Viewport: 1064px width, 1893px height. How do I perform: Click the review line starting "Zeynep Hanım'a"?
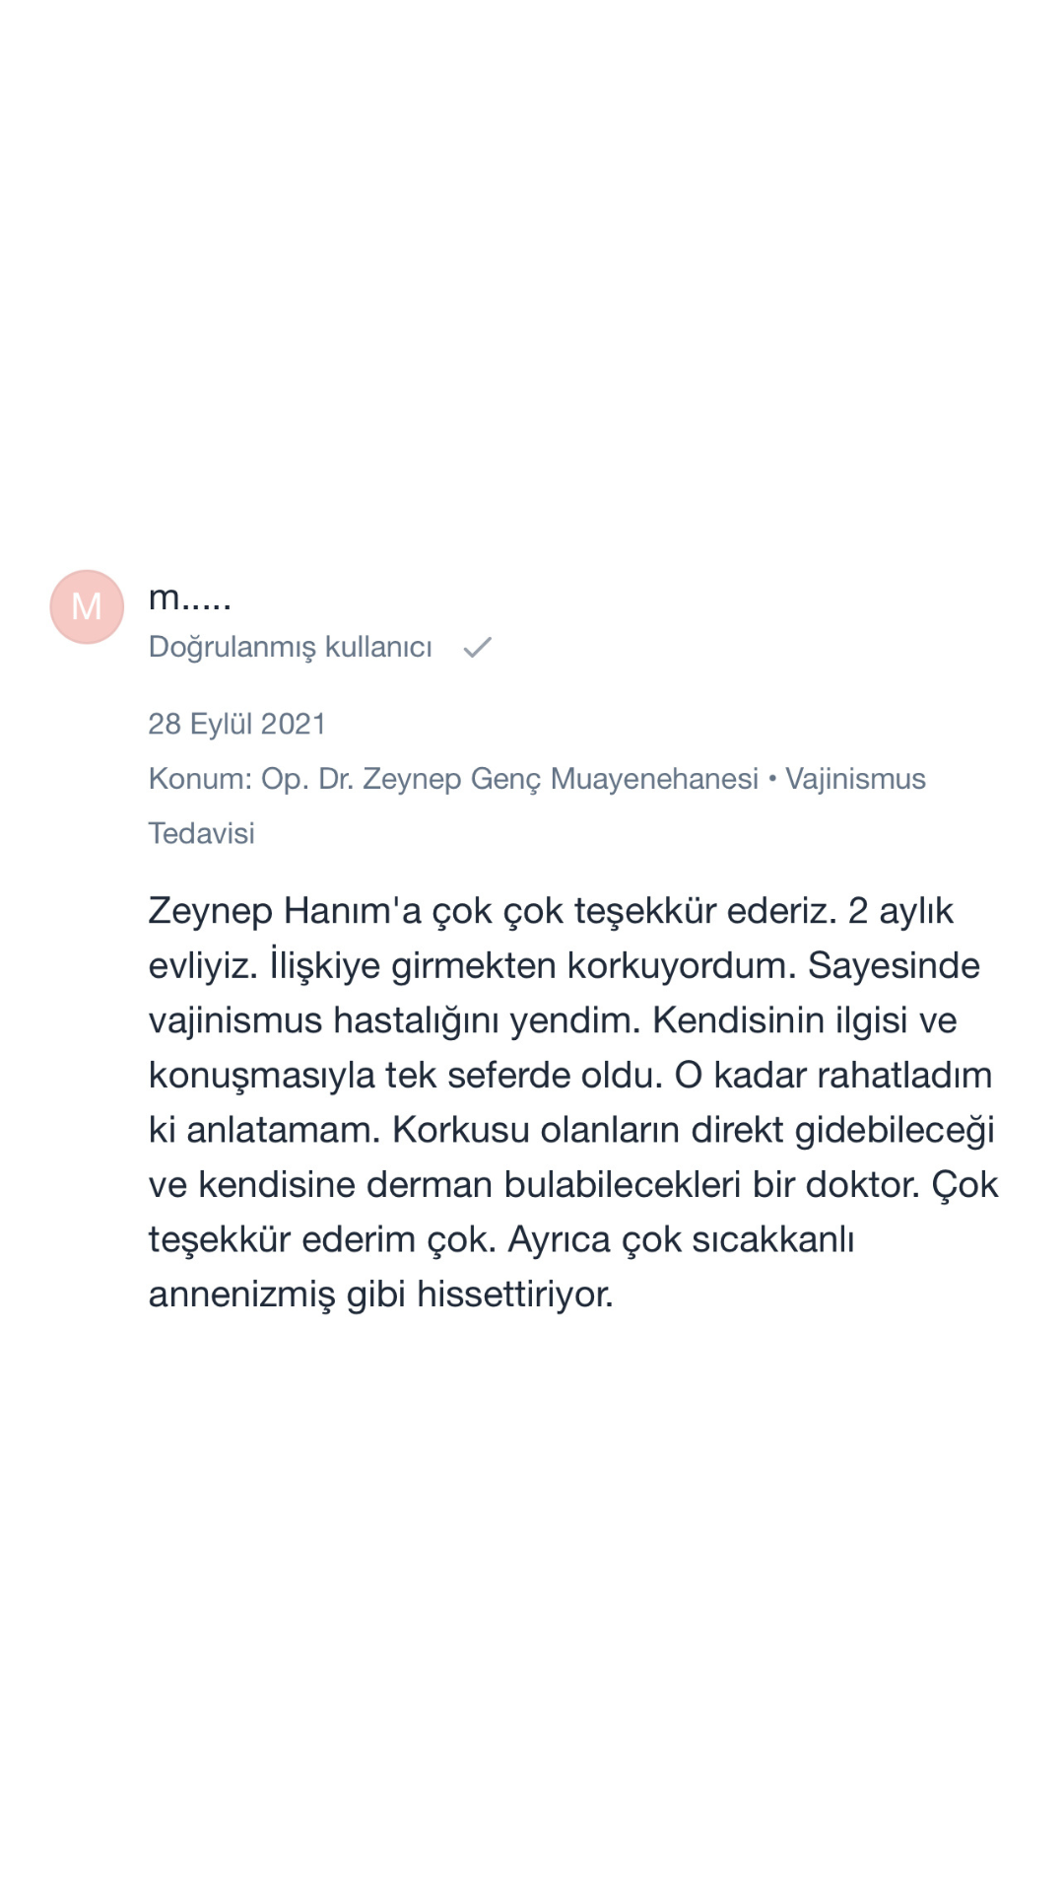click(x=550, y=910)
